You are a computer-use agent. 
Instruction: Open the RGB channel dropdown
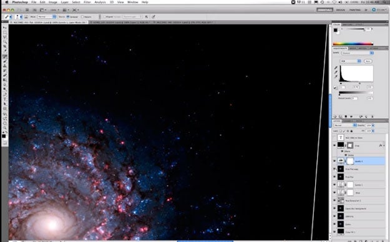350,61
